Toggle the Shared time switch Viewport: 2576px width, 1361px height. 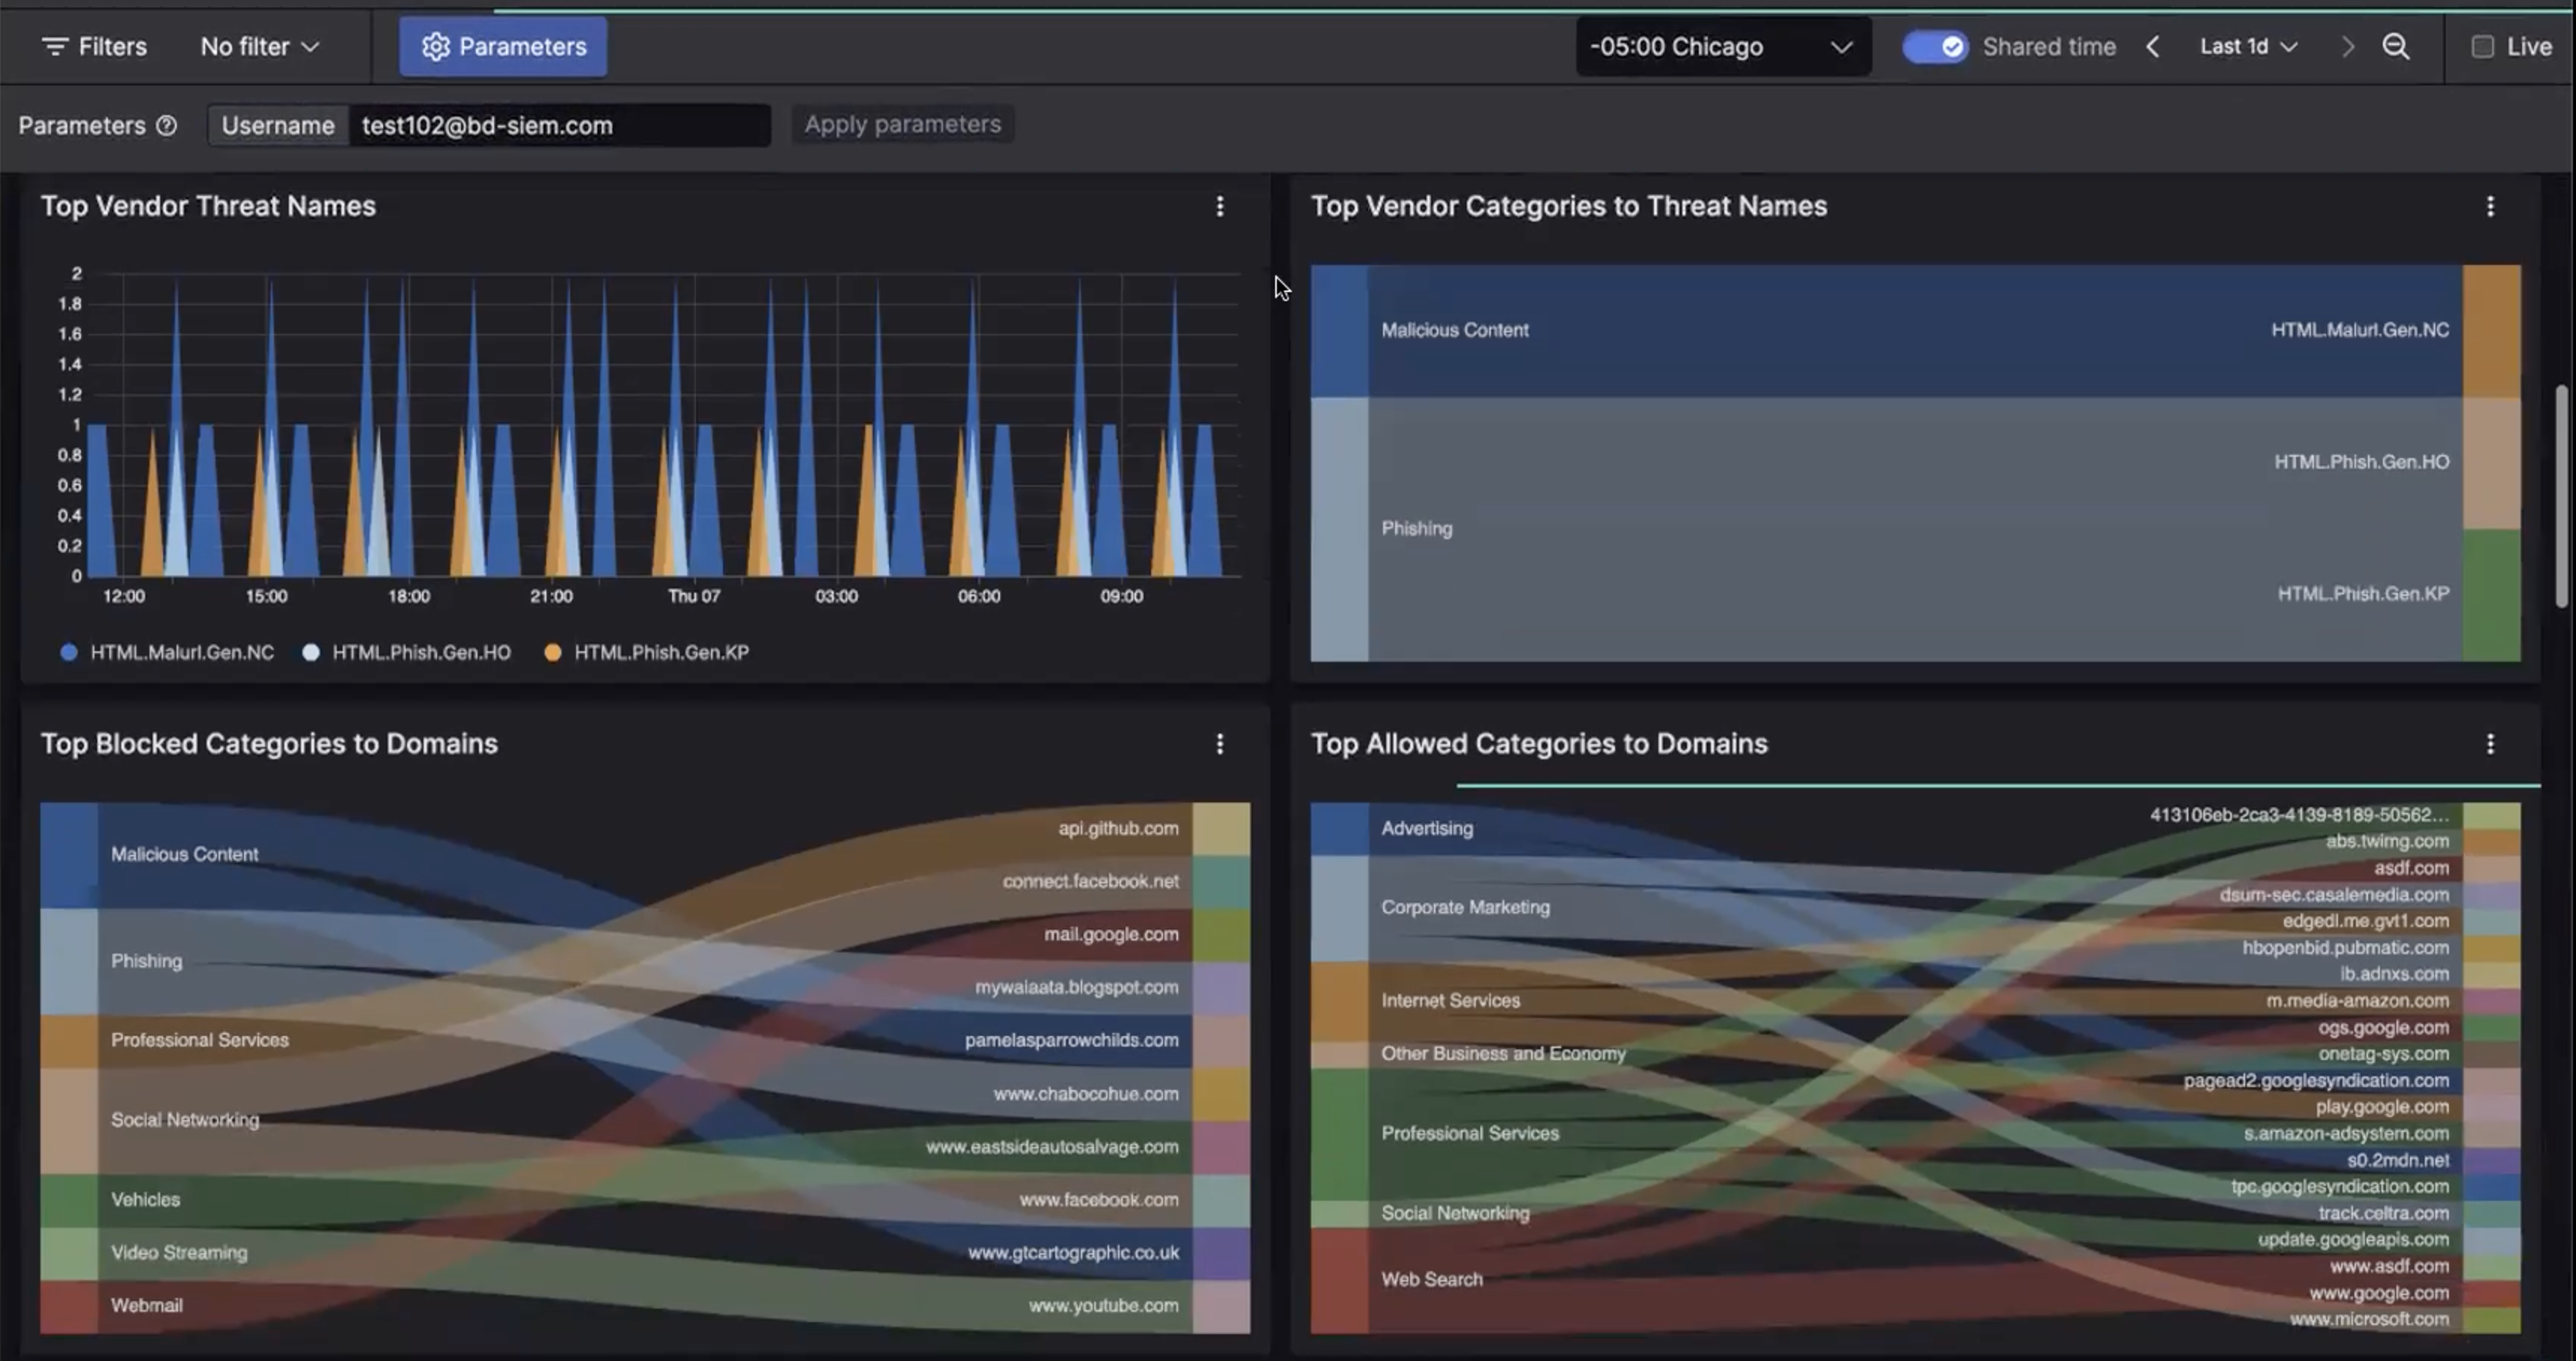pos(1934,47)
